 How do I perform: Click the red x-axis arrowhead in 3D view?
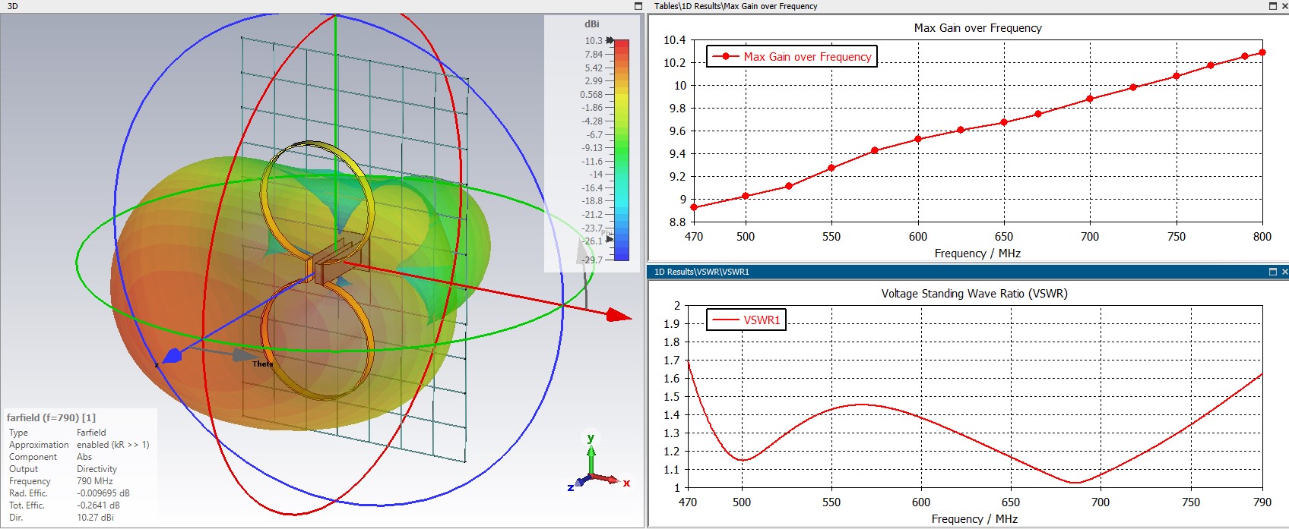[x=619, y=314]
